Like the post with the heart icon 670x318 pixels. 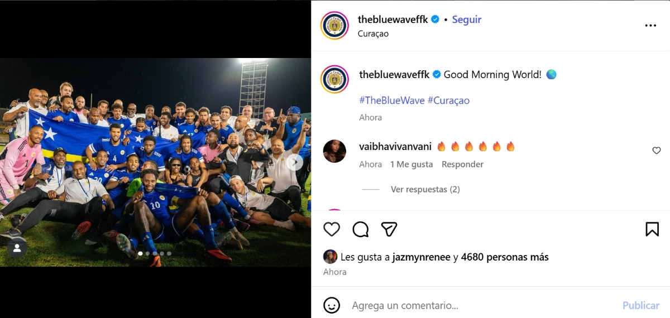tap(332, 229)
